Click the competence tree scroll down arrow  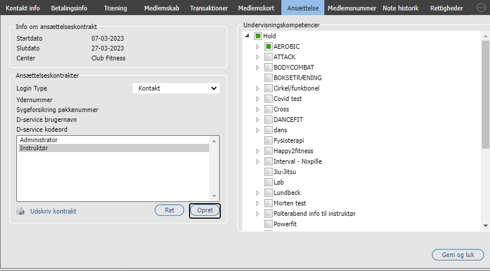(x=485, y=226)
